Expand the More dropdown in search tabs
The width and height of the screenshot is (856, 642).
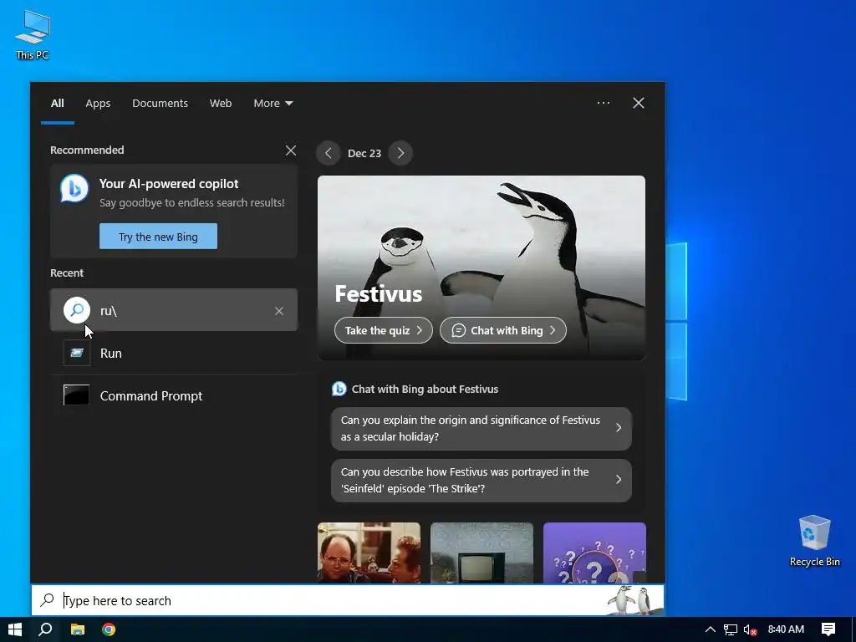(x=273, y=103)
